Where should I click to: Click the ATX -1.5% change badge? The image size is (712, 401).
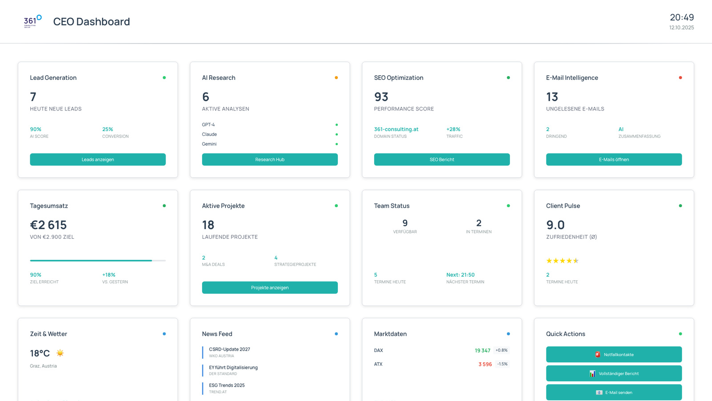(502, 364)
